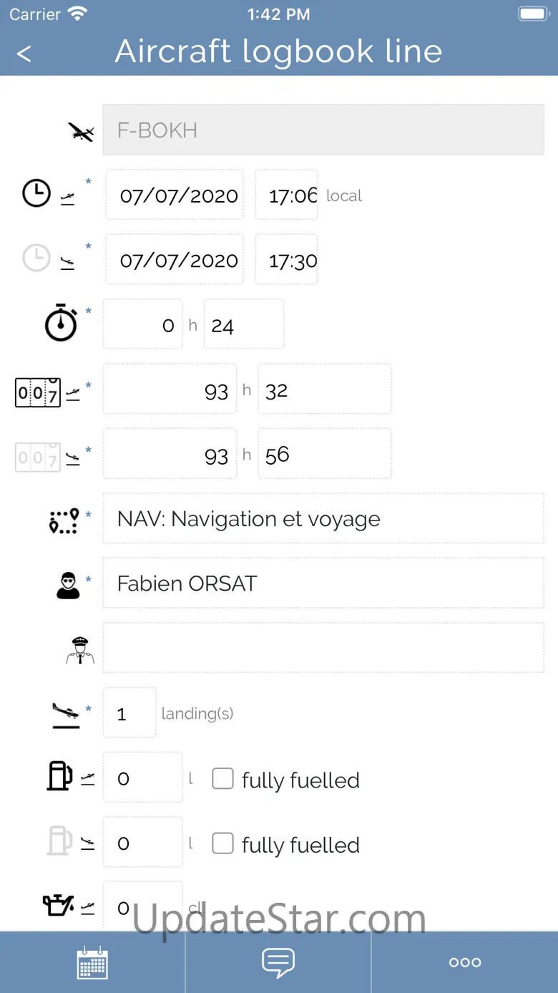
Task: Click the stopwatch flight duration icon
Action: (61, 324)
